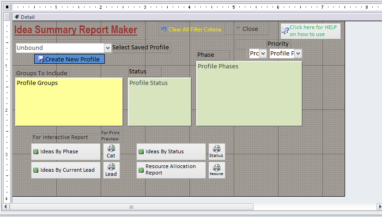Click the Cat print preview button
The height and width of the screenshot is (217, 382).
(111, 151)
